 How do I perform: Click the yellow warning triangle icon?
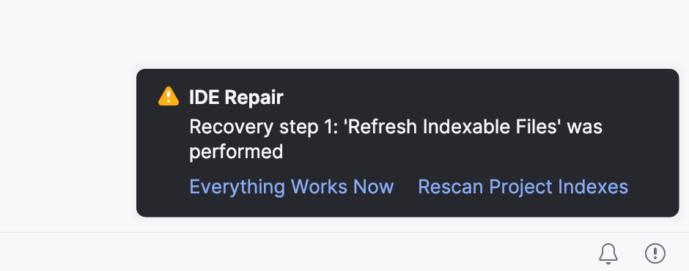click(169, 97)
